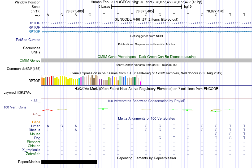Viewport: 252px width, 168px height.
Task: Click 'GENCODE V49lift37 (2 items filtered out)' title
Action: tap(146, 19)
